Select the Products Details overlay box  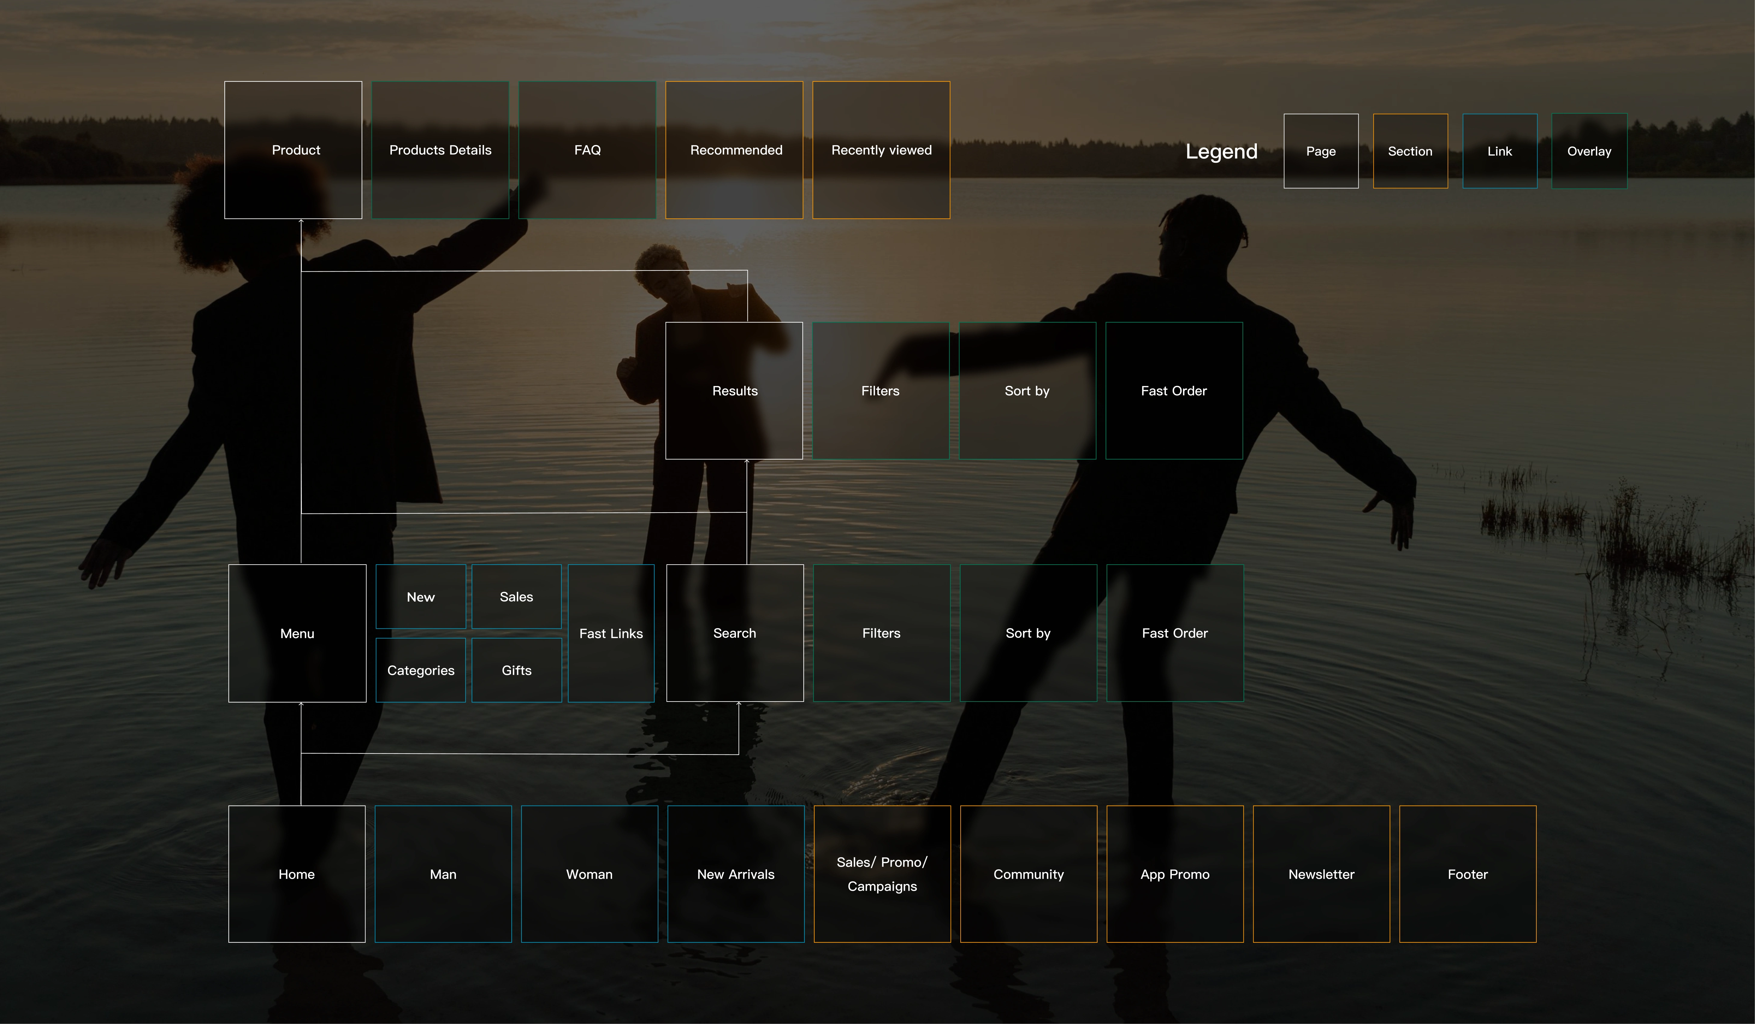tap(440, 150)
